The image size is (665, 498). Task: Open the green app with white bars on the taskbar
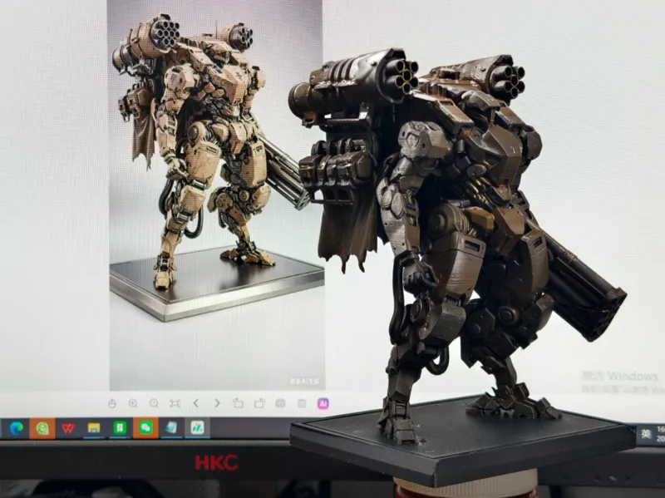pos(120,428)
